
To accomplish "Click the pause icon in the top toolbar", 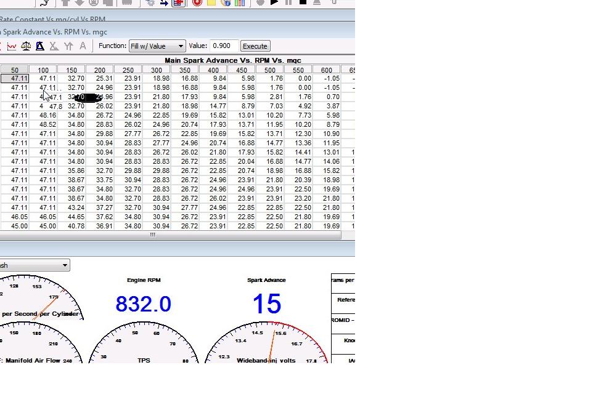I will [x=288, y=2].
